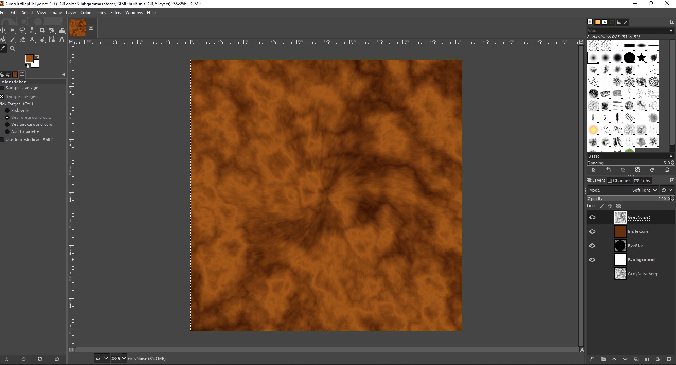The height and width of the screenshot is (365, 676).
Task: Select the Text tool
Action: click(x=62, y=40)
